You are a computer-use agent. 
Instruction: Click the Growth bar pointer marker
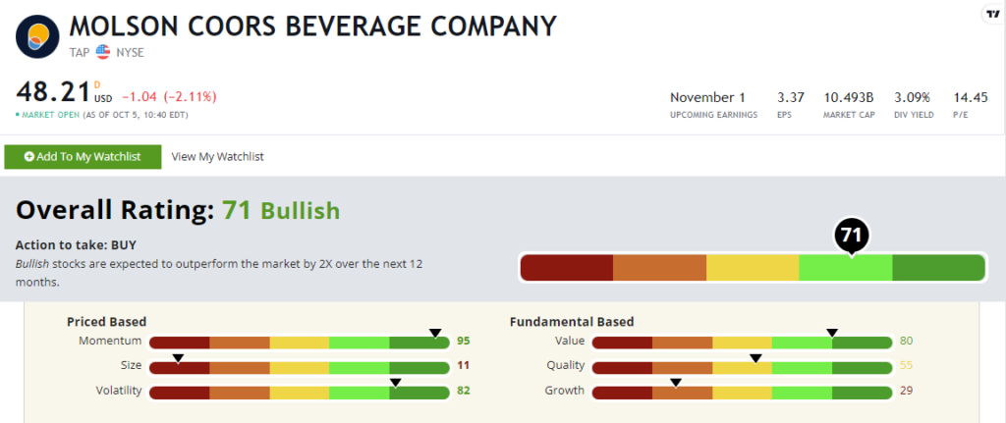[x=676, y=383]
